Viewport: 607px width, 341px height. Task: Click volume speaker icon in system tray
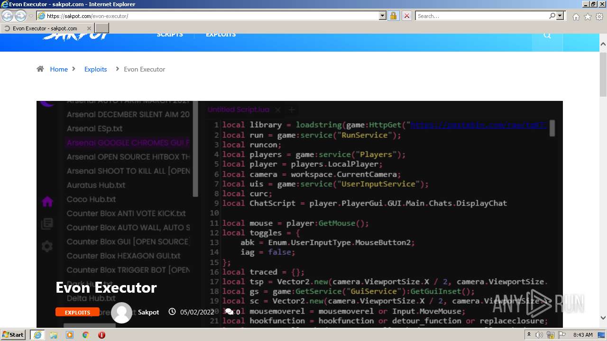(x=539, y=335)
